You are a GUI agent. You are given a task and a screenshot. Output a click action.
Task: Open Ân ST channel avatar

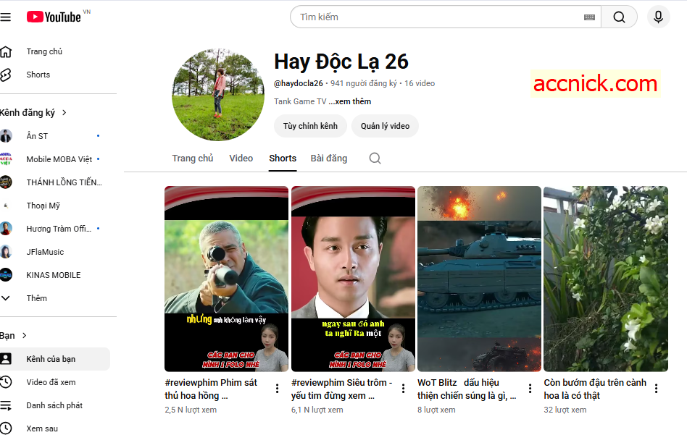[6, 136]
